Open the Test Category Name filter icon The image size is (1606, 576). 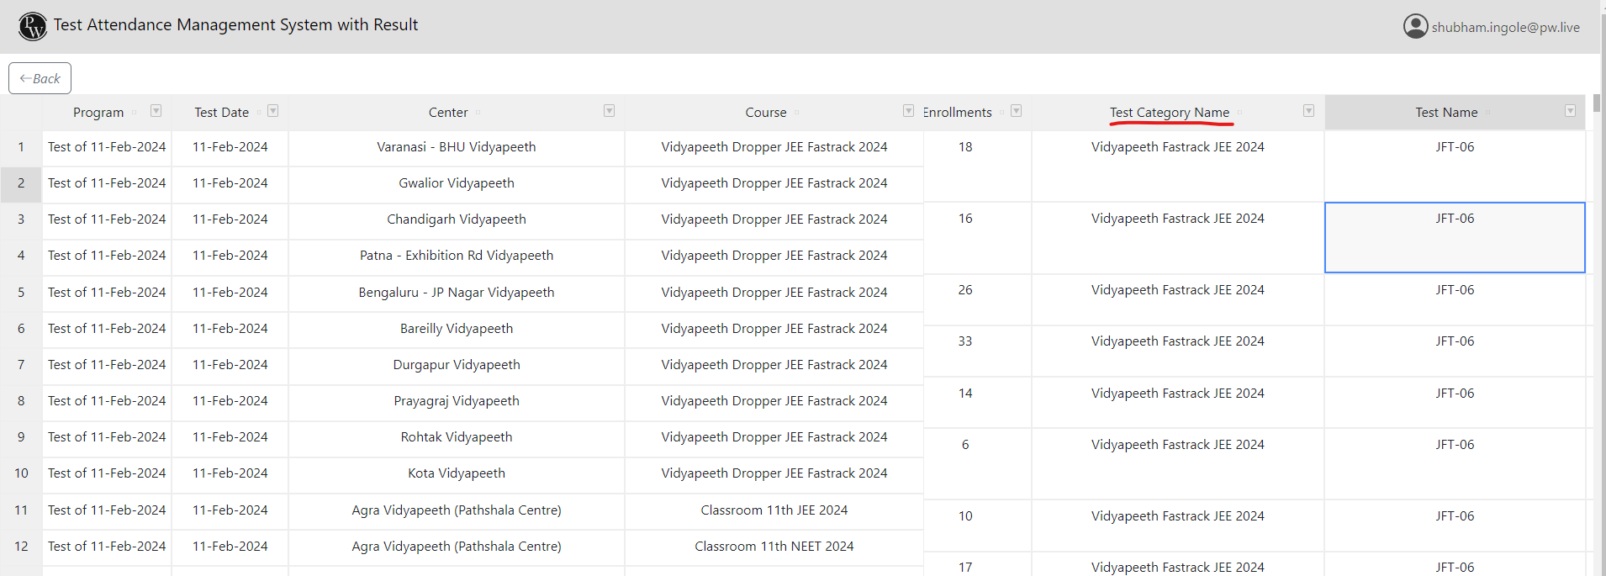pos(1308,111)
